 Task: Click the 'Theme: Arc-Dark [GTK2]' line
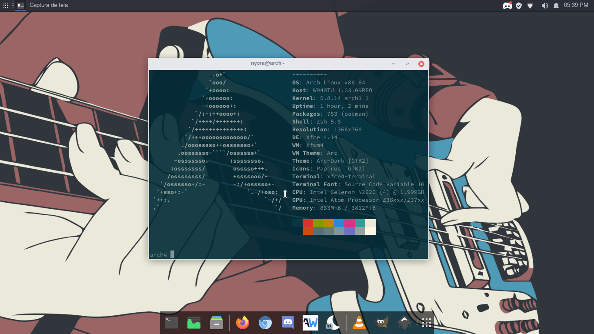330,161
